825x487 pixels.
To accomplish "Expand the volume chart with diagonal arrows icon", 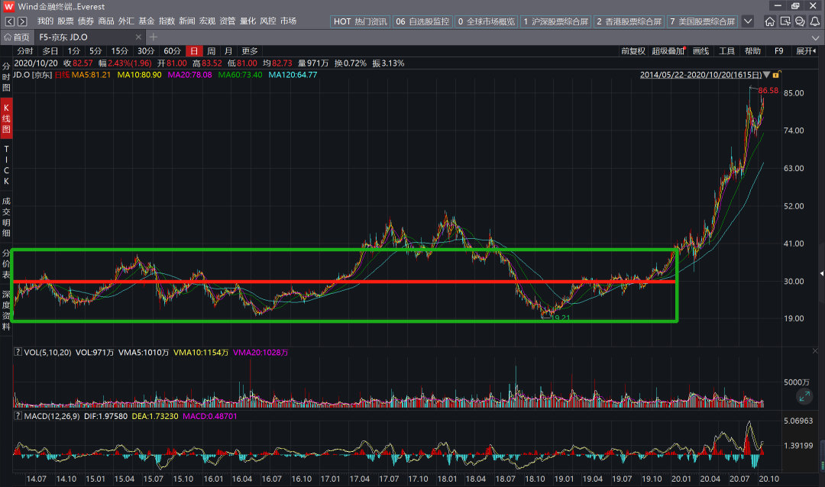I will click(x=804, y=396).
